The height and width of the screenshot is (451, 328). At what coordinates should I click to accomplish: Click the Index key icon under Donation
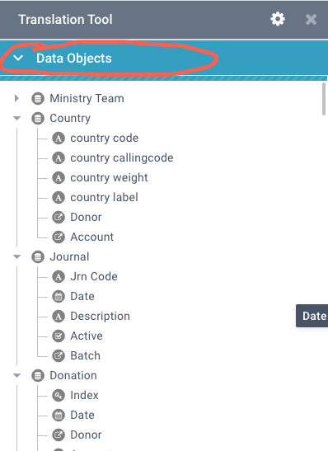click(59, 396)
